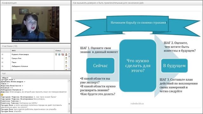203x114 pixels.
Task: Select participant name Лебеденко Наталия in the list
Action: point(20,66)
